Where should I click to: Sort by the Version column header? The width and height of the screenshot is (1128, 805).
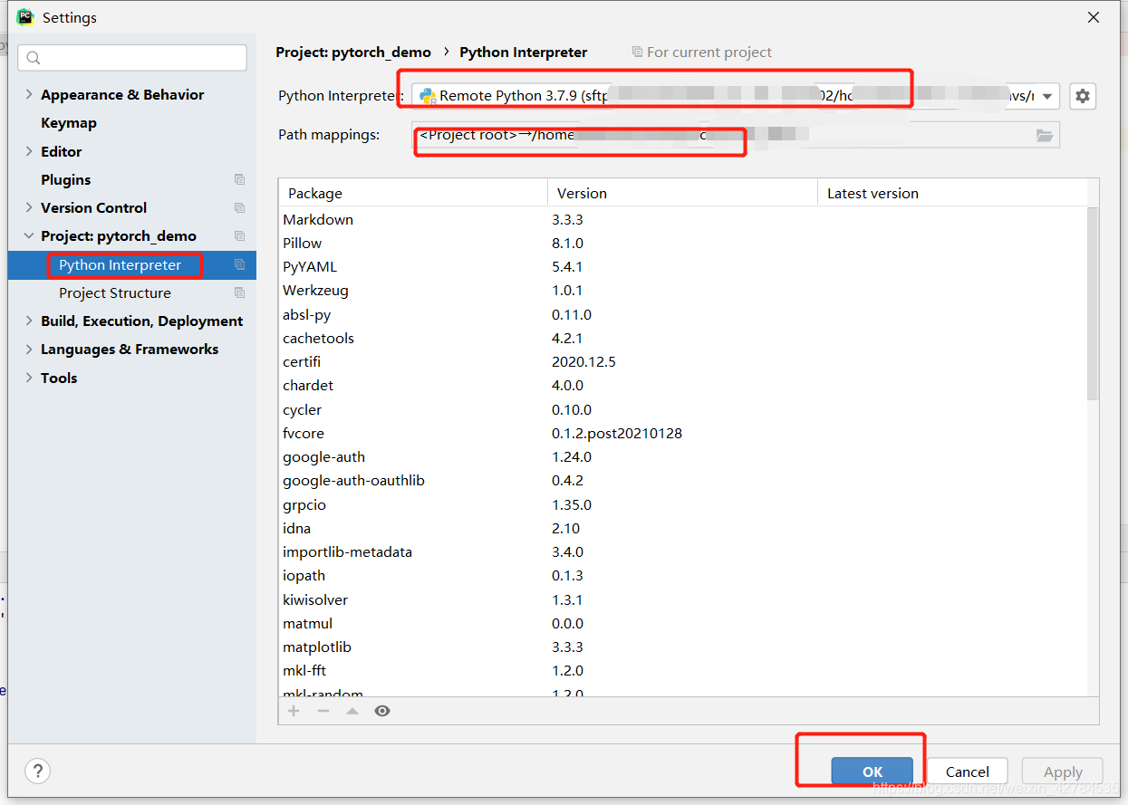[x=682, y=193]
